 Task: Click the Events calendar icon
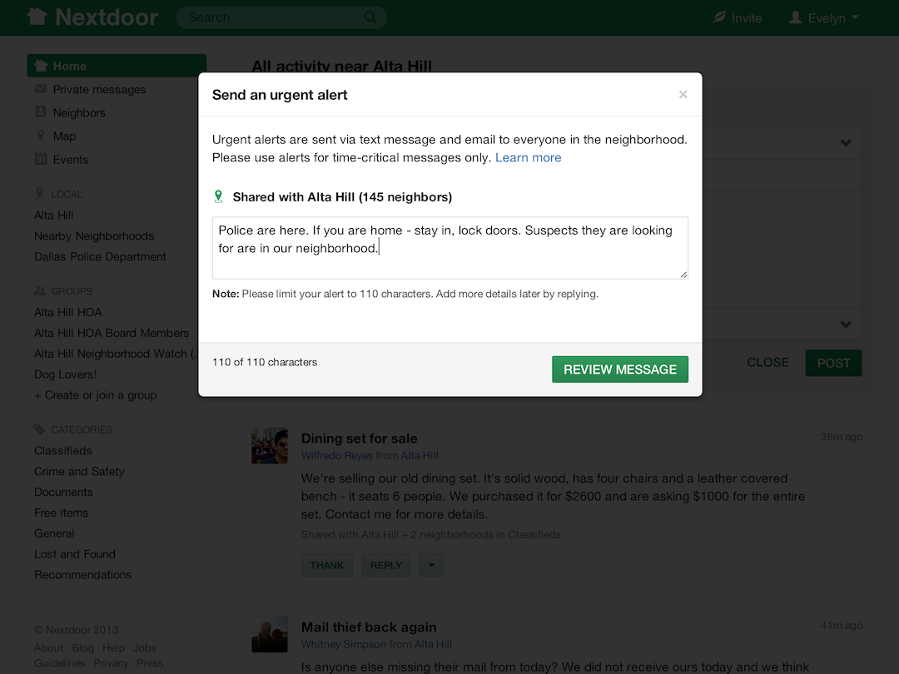41,159
